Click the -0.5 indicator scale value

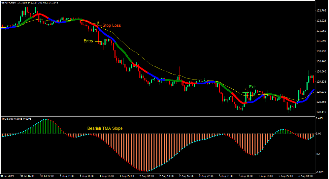click(x=318, y=154)
